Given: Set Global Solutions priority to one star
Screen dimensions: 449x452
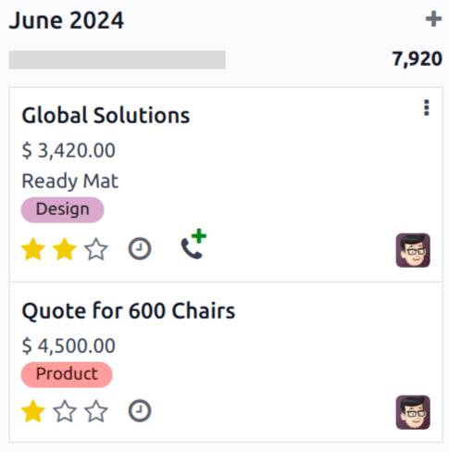Looking at the screenshot, I should [x=33, y=248].
